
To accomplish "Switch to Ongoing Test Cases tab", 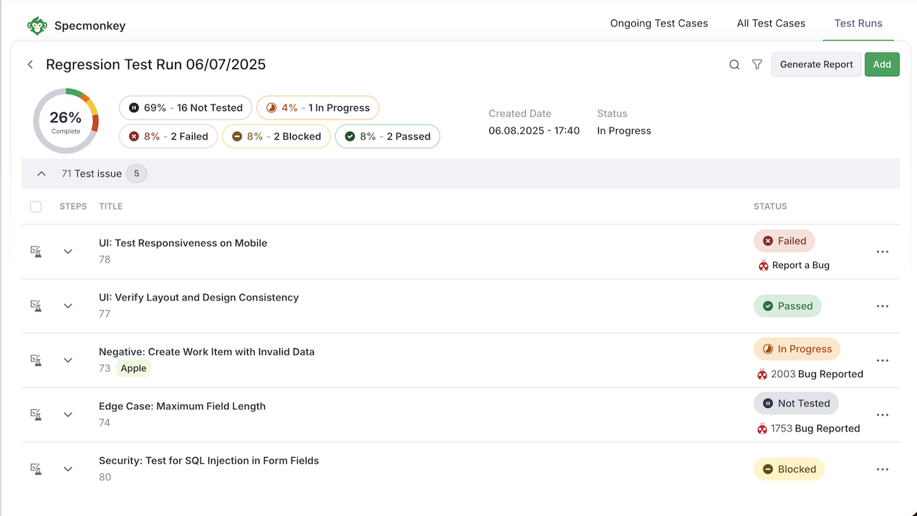I will [659, 24].
